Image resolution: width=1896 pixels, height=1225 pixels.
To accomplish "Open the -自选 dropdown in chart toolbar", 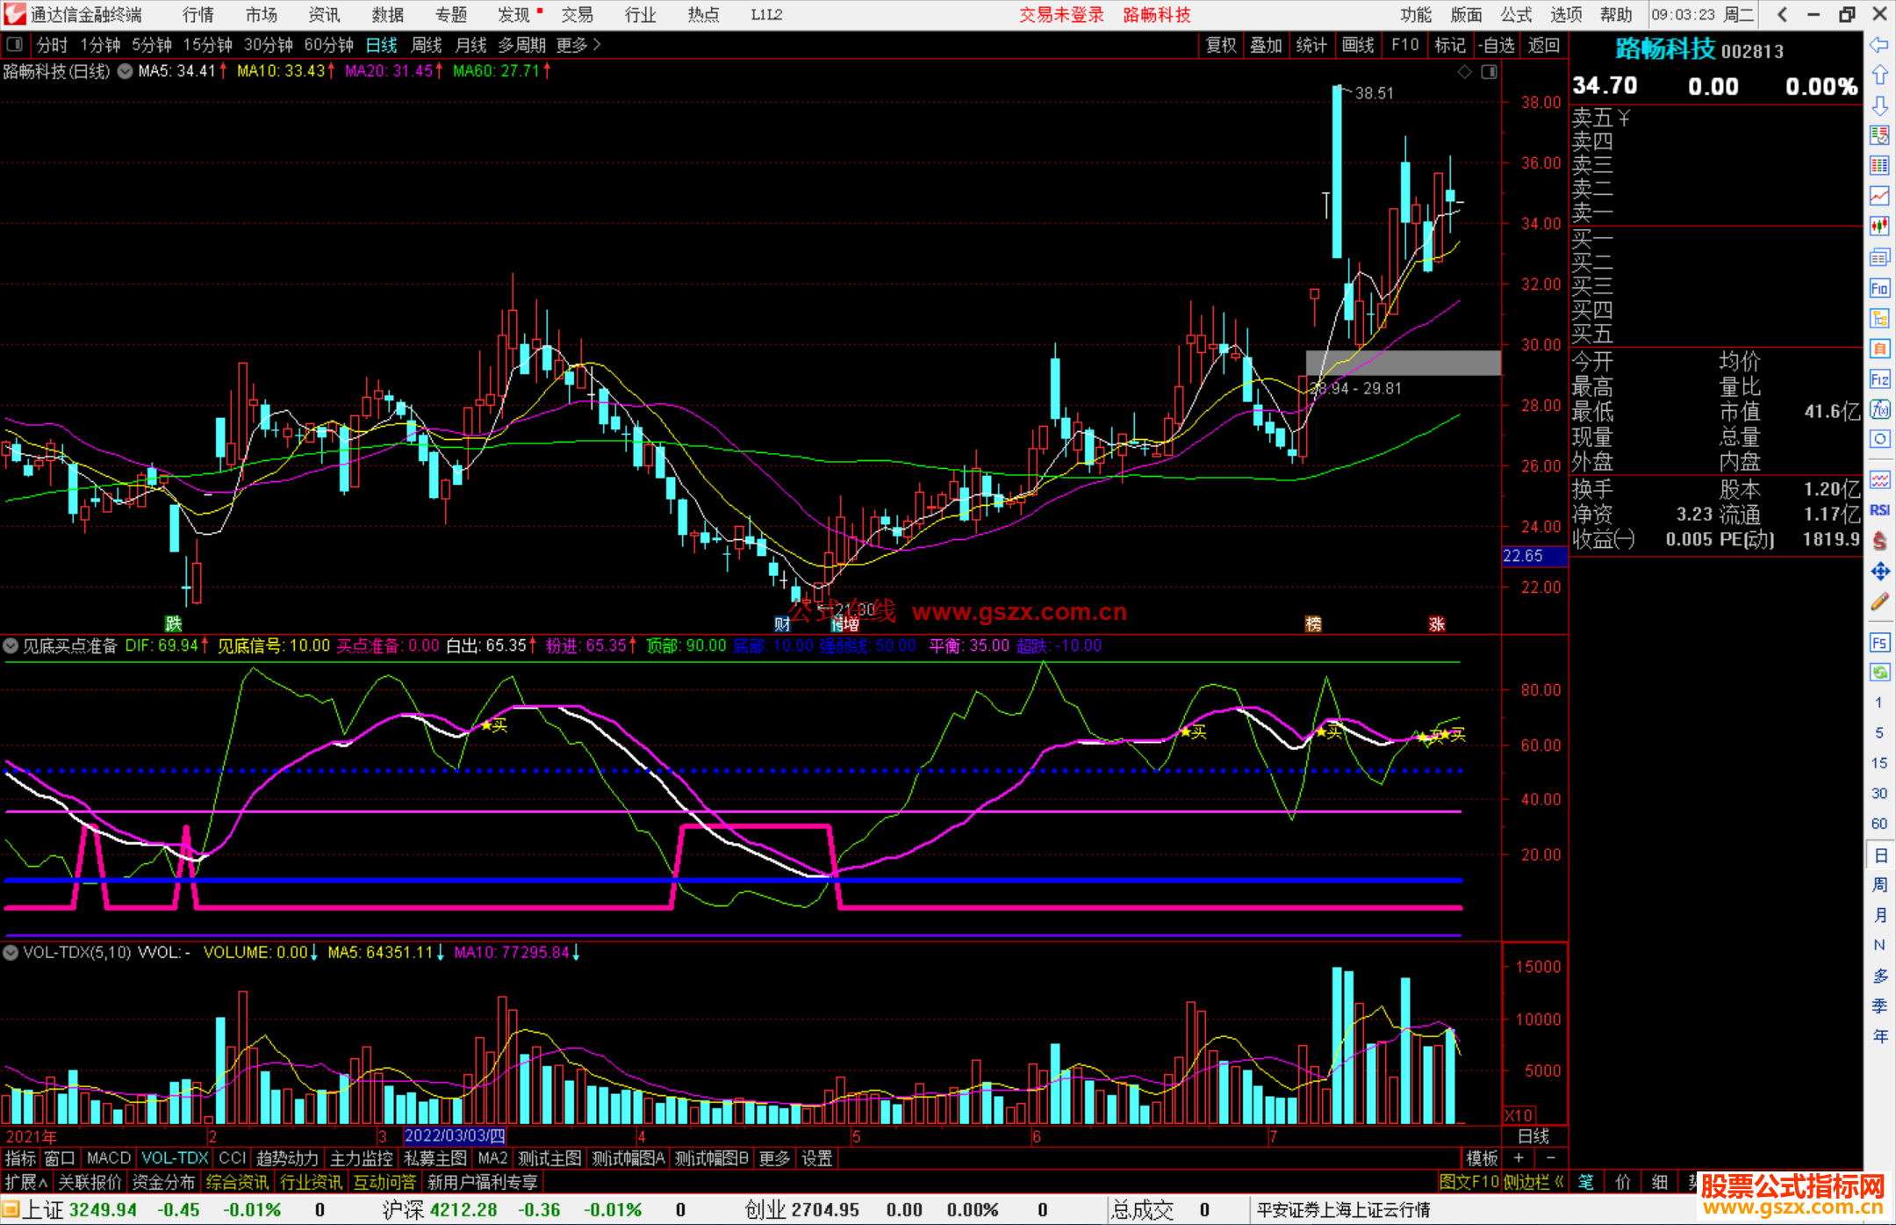I will click(x=1496, y=45).
